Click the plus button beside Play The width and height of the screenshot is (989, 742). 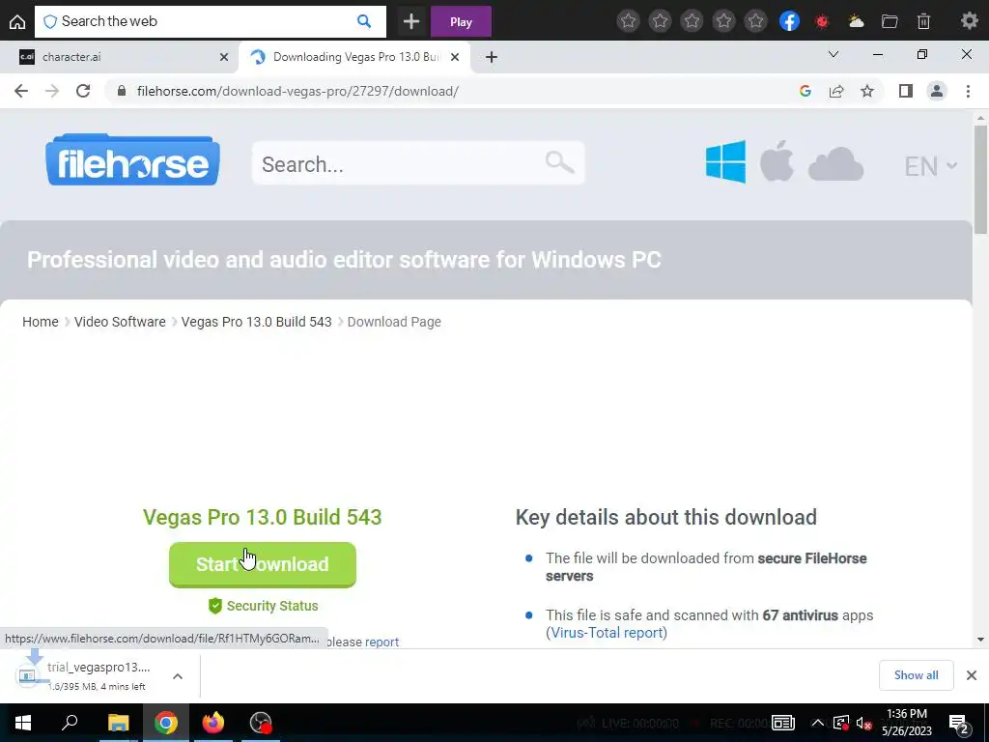(x=411, y=21)
